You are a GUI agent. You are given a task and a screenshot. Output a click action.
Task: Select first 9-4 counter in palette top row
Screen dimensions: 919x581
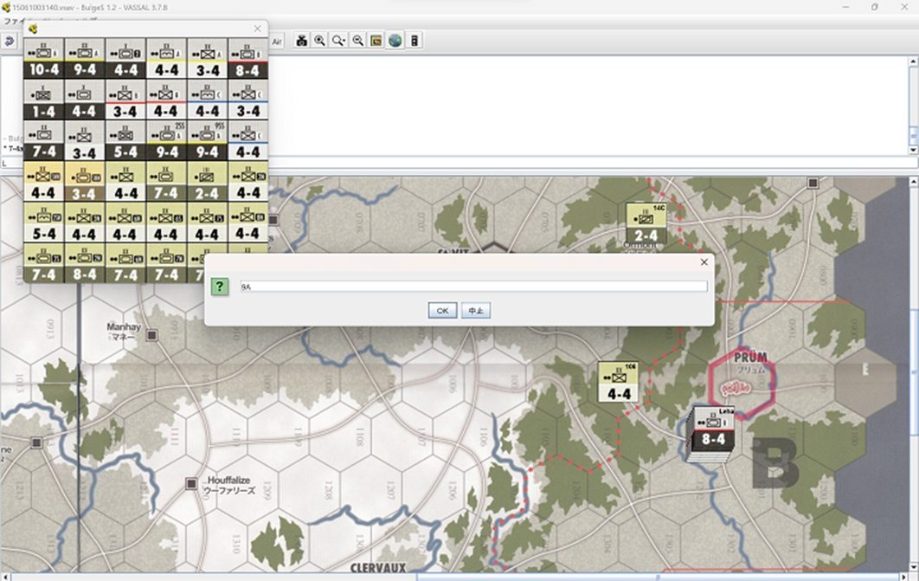85,59
